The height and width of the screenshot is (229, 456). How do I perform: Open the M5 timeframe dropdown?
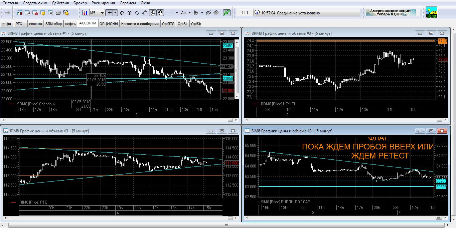tap(103, 13)
